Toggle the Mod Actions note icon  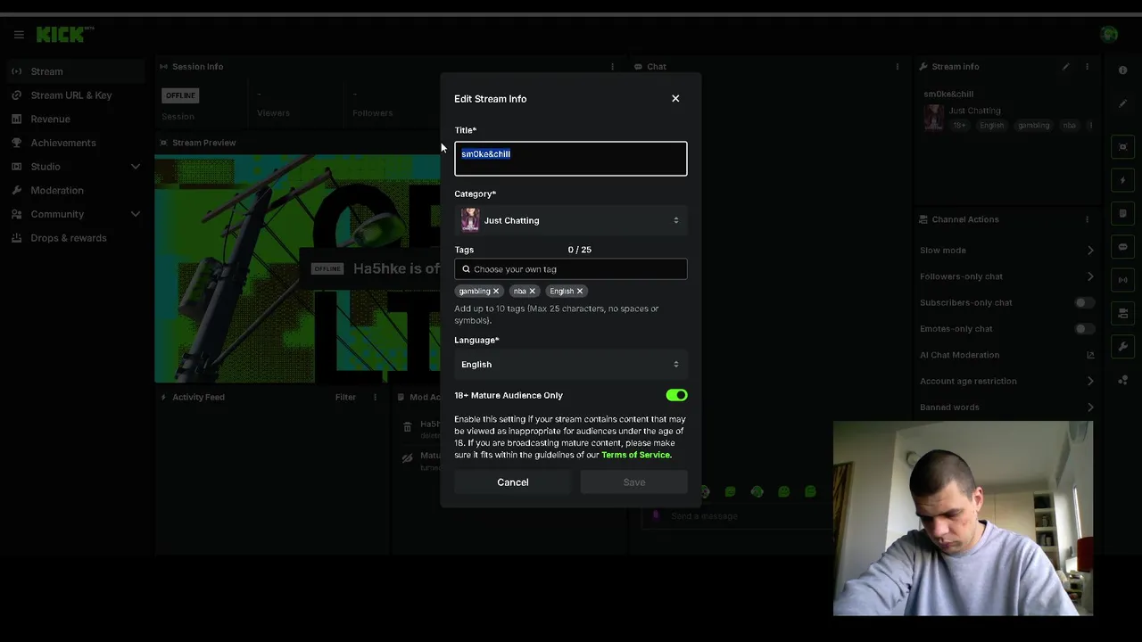1123,214
